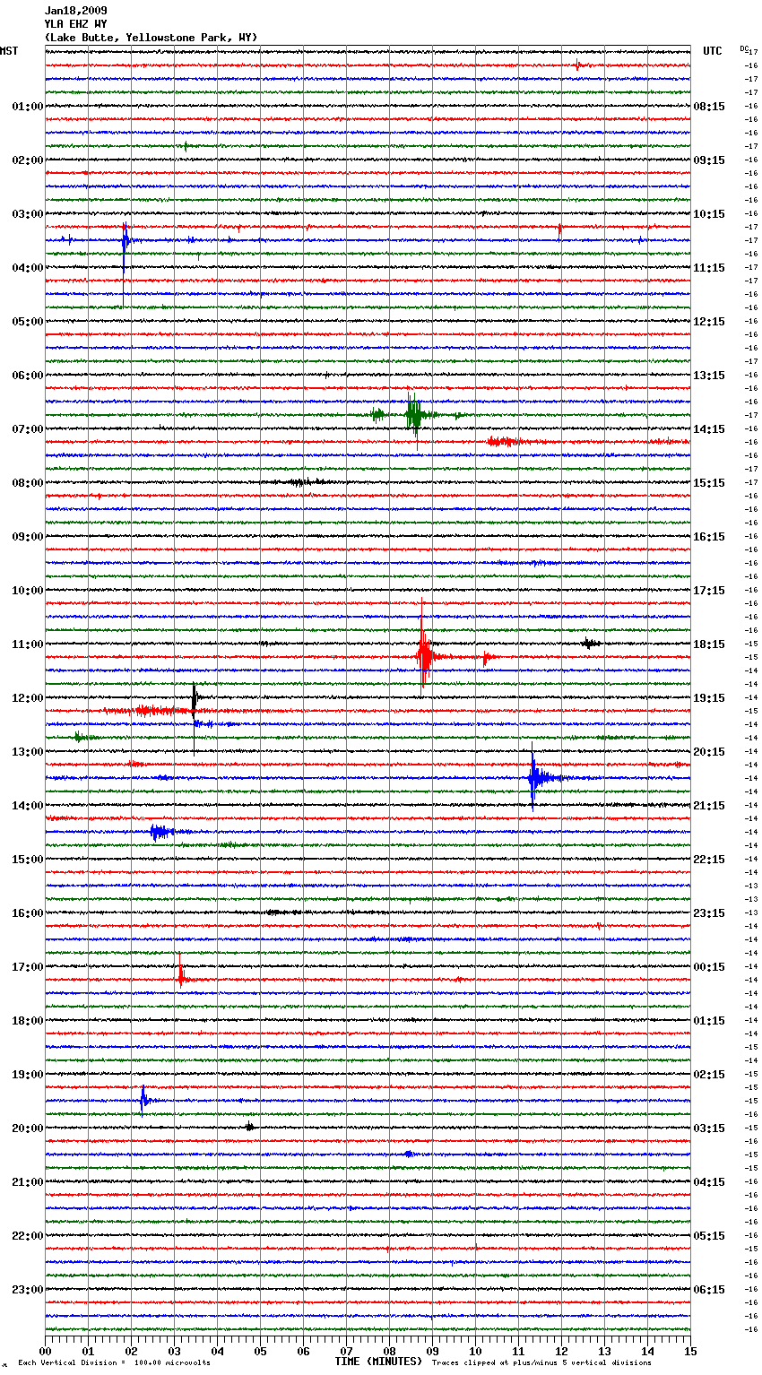Click minute tick 08 on the bottom axis

coord(389,1351)
